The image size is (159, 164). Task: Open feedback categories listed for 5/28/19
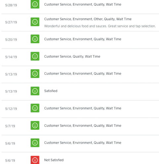(83, 4)
